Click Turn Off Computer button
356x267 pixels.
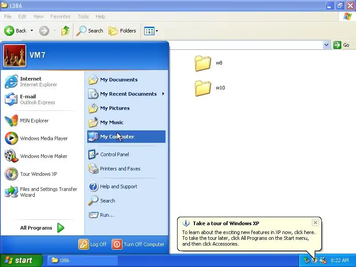(x=138, y=244)
